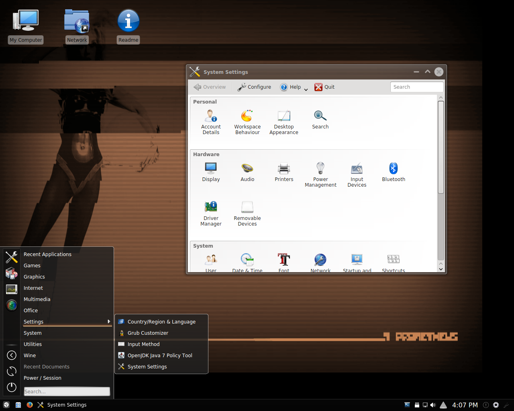Open Removable Devices settings

pos(247,214)
